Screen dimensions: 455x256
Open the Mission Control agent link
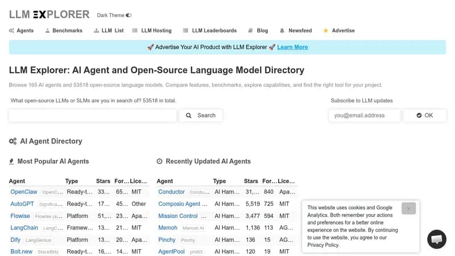(x=178, y=216)
